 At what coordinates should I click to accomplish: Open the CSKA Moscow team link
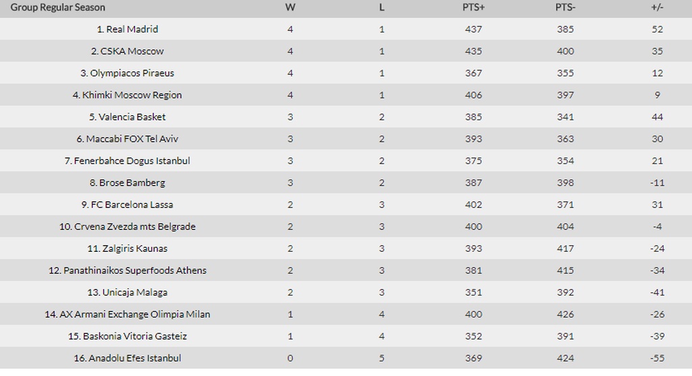pyautogui.click(x=132, y=51)
